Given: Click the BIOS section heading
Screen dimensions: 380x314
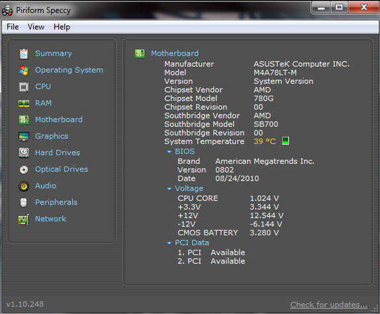Looking at the screenshot, I should point(185,151).
